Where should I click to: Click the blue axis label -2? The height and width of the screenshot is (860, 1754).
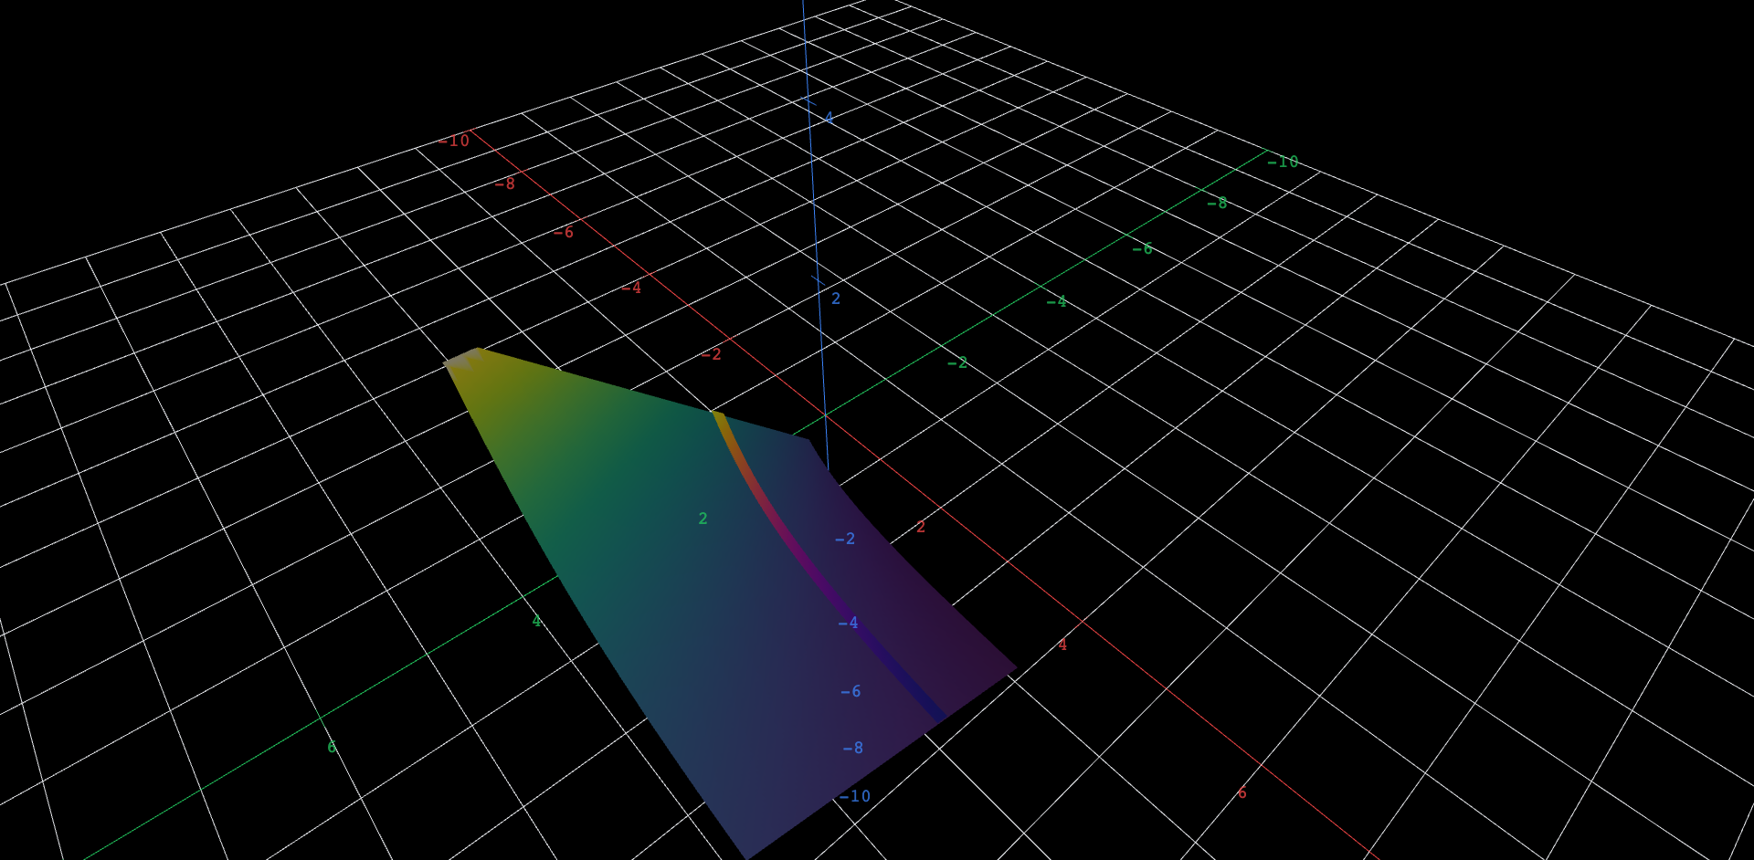pos(845,539)
